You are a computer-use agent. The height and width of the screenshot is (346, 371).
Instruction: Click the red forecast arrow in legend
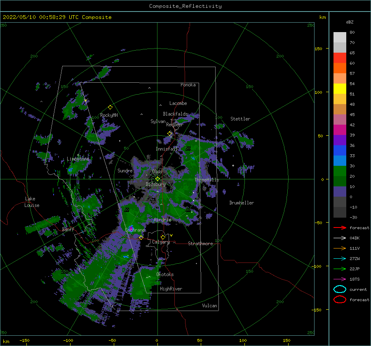pyautogui.click(x=340, y=228)
